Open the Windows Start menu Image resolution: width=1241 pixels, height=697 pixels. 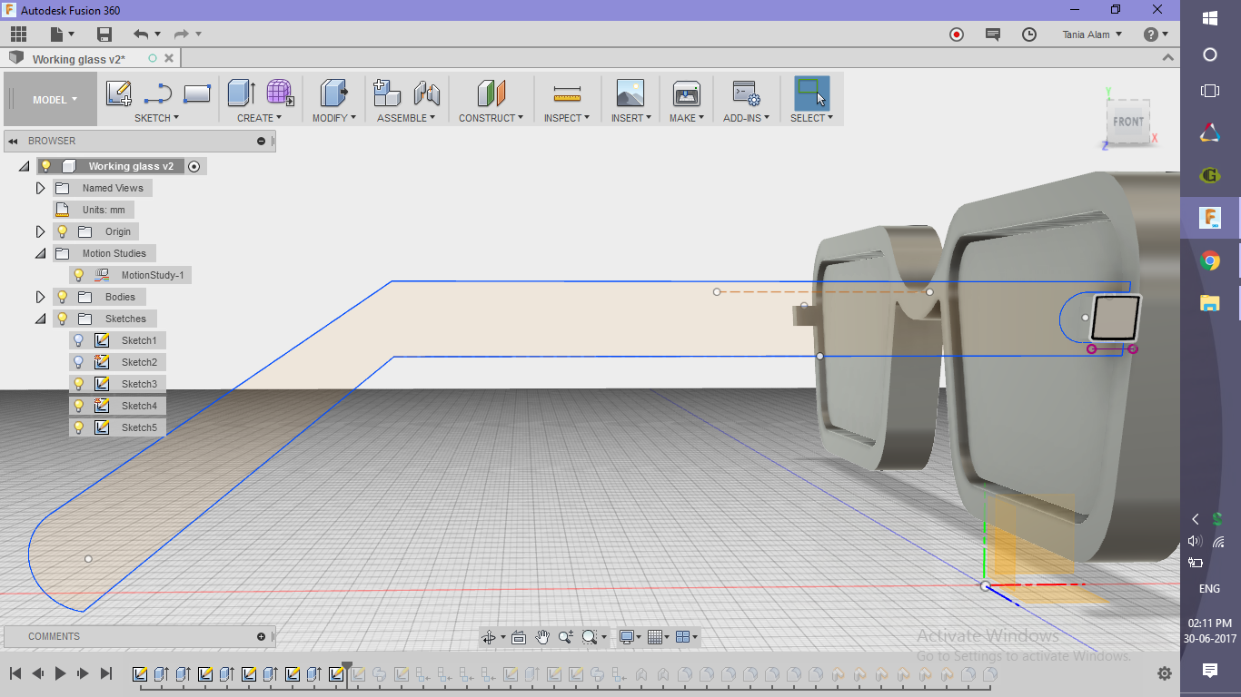1210,18
